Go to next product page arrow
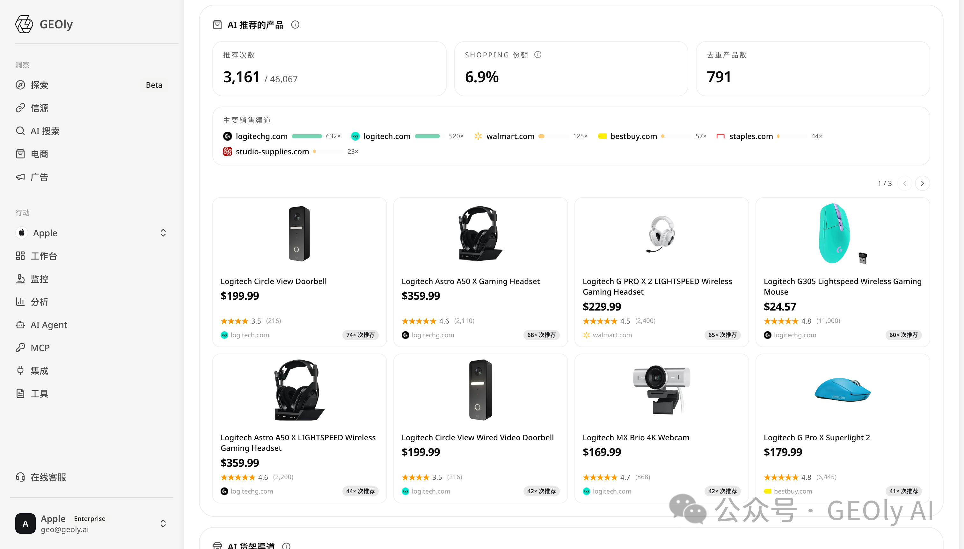The height and width of the screenshot is (549, 964). [922, 183]
